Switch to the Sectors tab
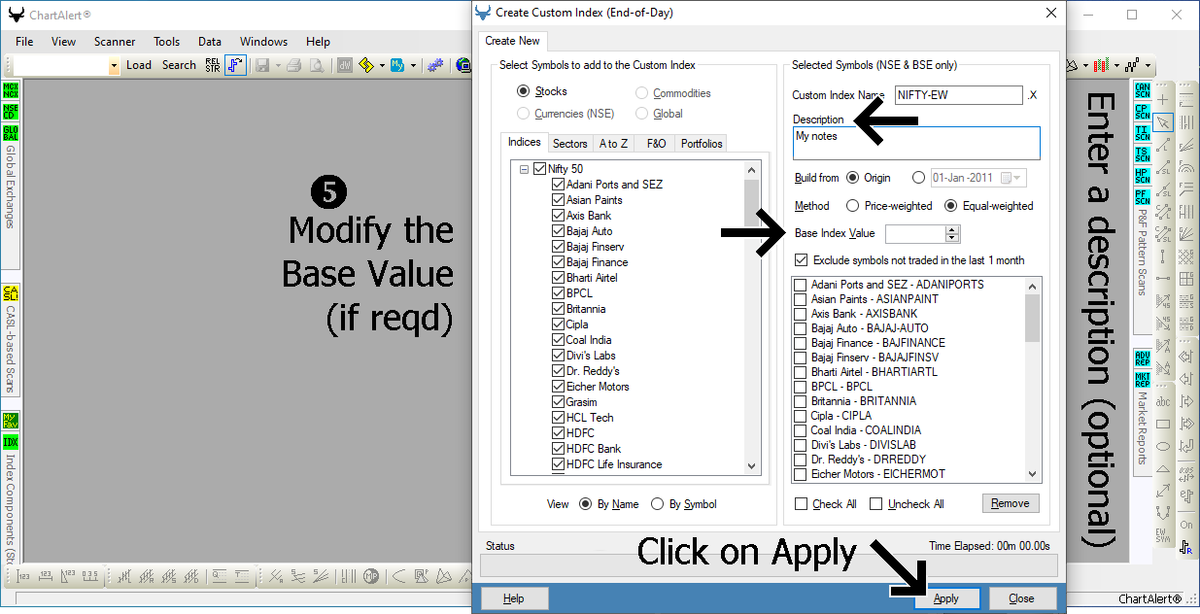Image resolution: width=1200 pixels, height=614 pixels. click(570, 144)
